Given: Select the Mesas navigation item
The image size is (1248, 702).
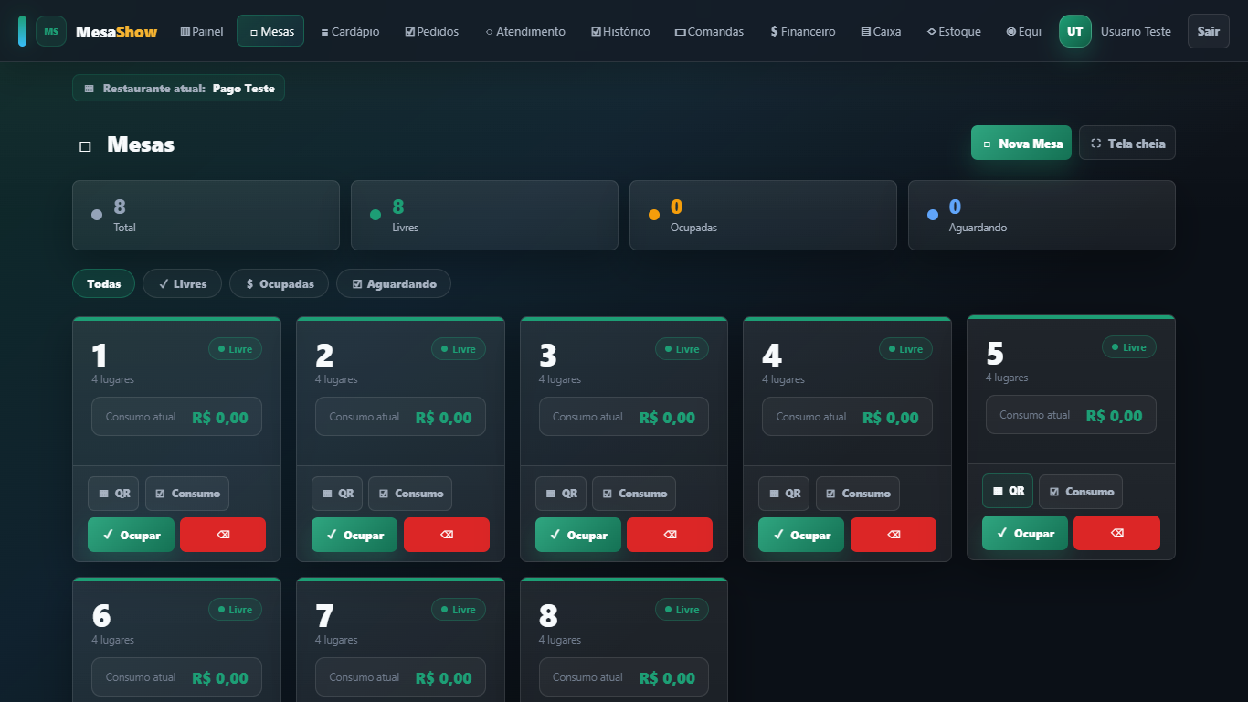Looking at the screenshot, I should point(270,31).
